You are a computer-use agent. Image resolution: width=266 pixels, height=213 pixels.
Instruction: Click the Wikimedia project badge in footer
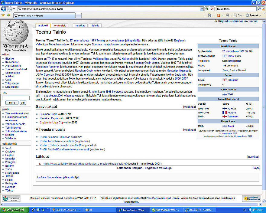[x=11, y=198]
